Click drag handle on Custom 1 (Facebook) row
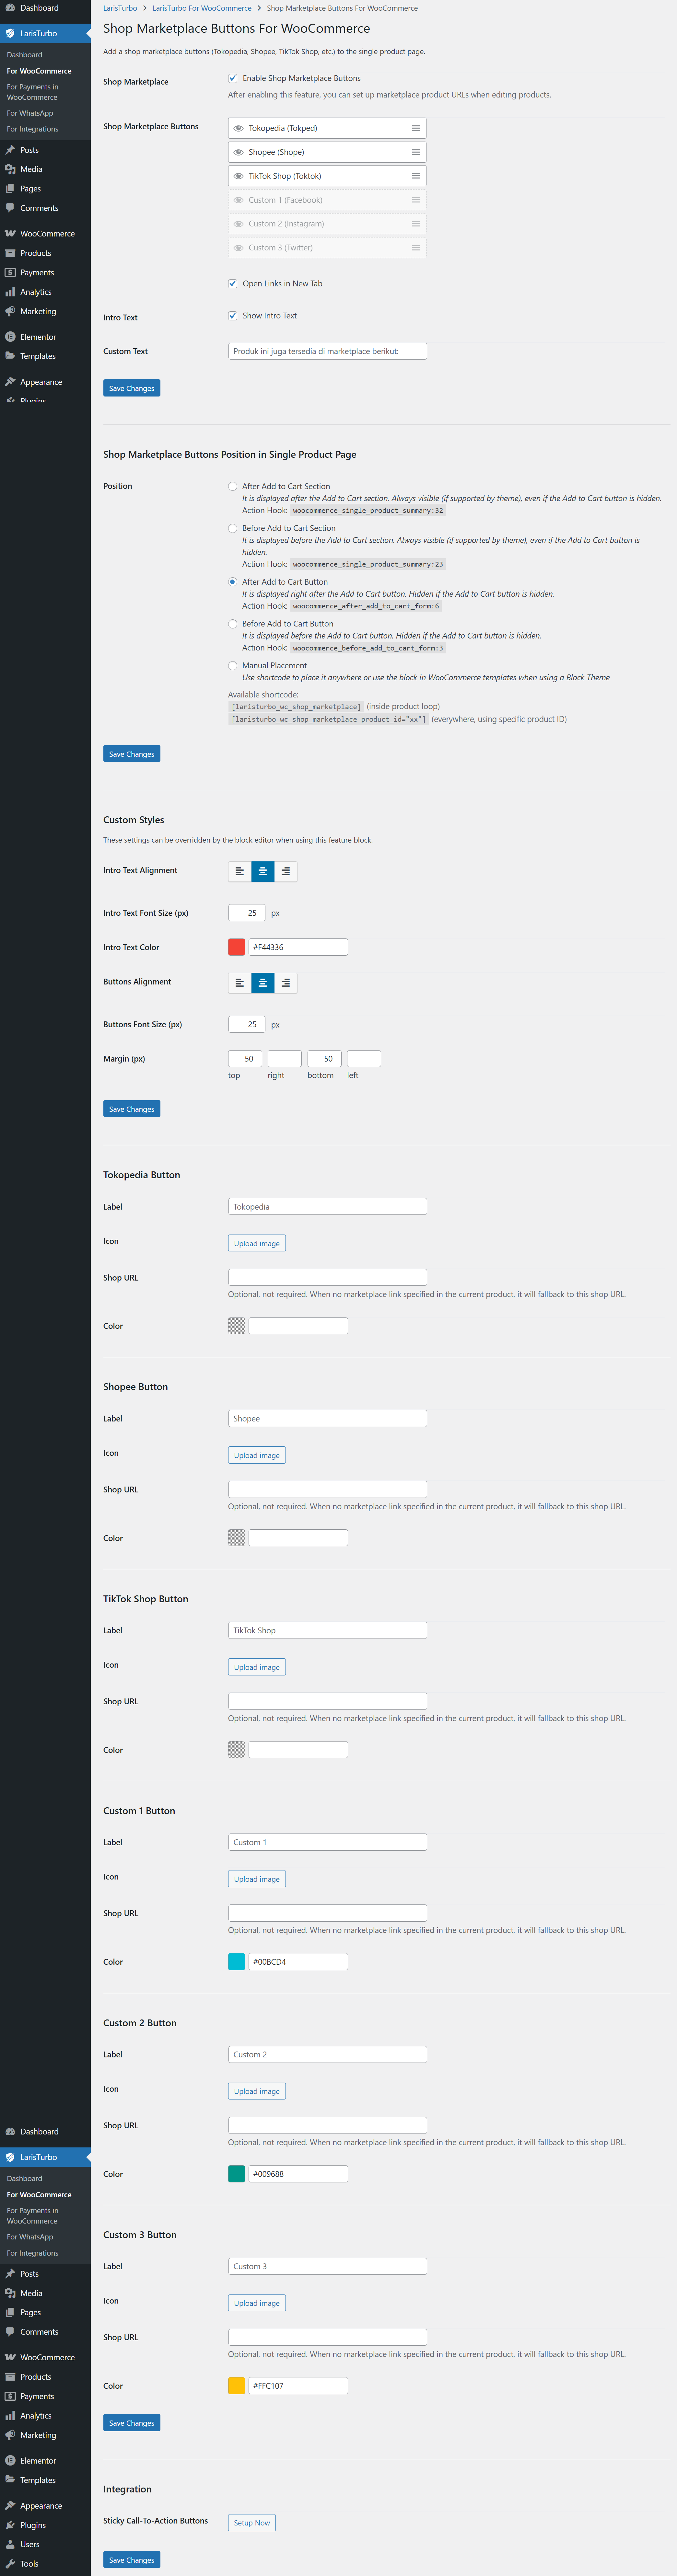Screen dimensions: 677x2576 tap(416, 200)
